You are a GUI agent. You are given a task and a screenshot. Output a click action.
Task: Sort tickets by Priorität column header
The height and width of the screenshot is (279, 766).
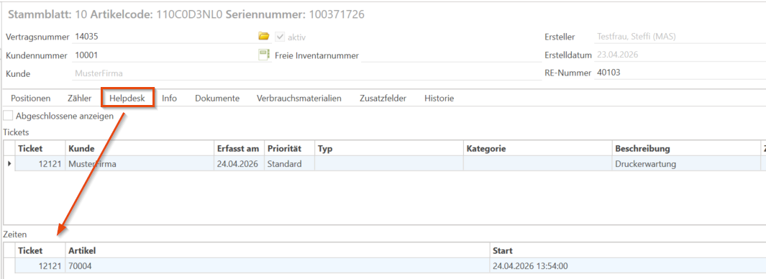(289, 148)
